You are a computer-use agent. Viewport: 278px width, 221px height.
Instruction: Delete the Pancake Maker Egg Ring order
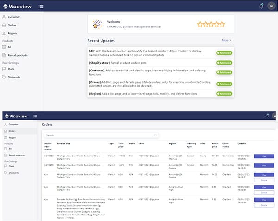click(264, 205)
